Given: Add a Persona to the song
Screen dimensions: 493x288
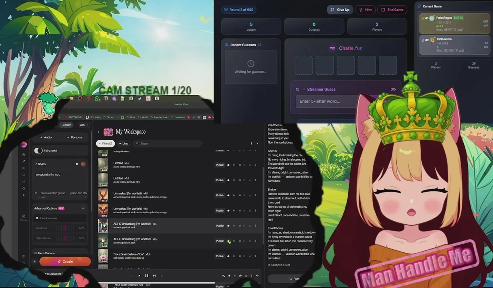Looking at the screenshot, I should (x=74, y=137).
